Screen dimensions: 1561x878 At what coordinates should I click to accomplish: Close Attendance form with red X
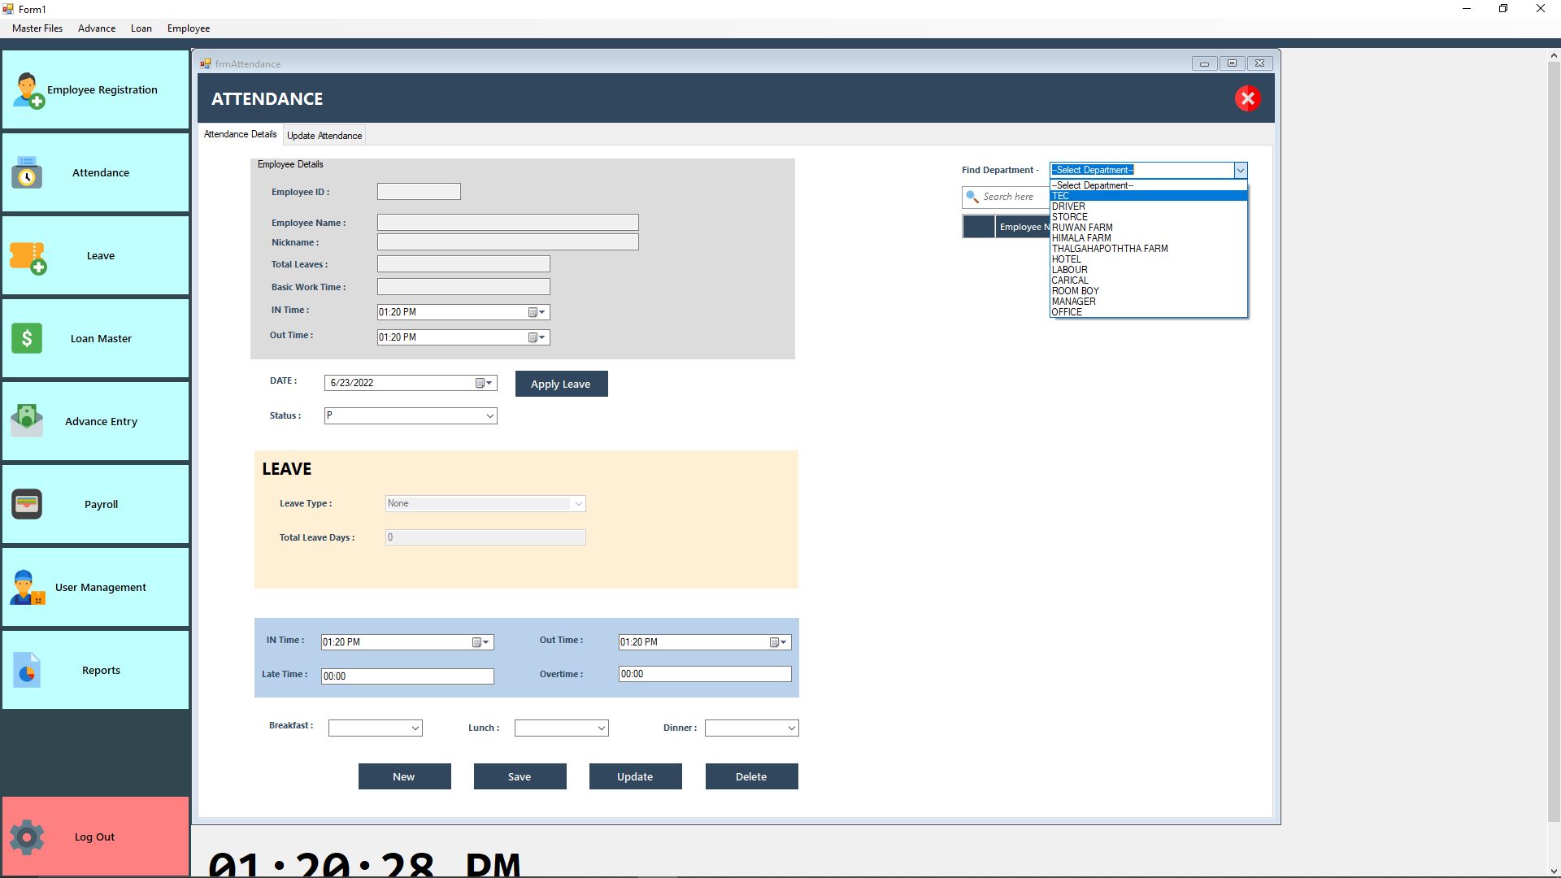coord(1247,99)
